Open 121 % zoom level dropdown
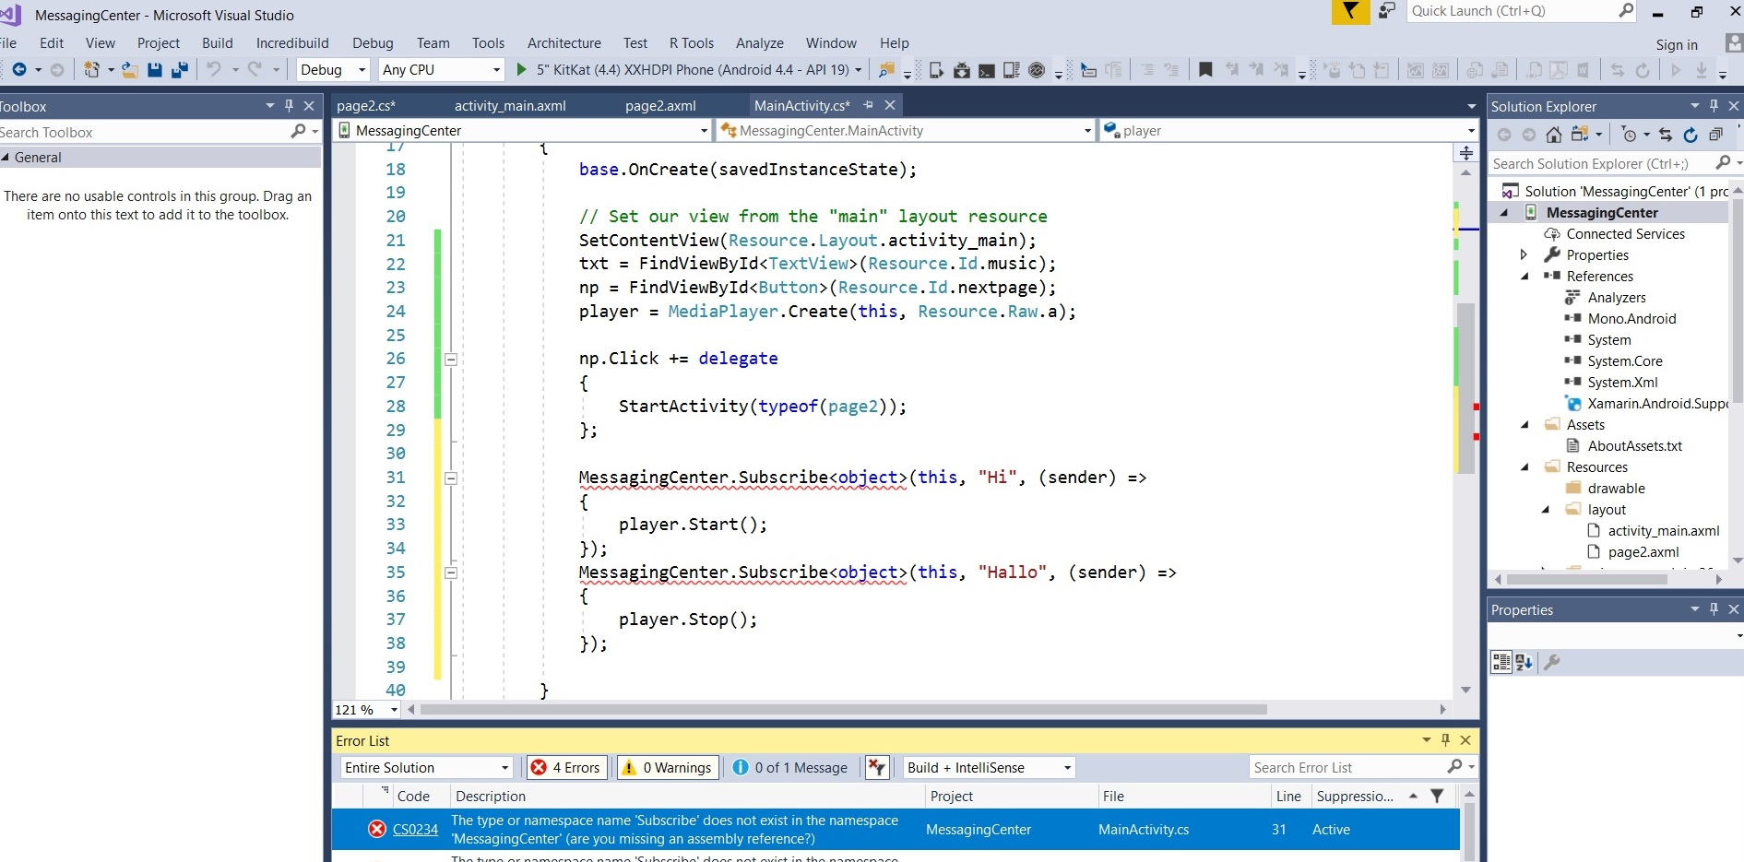Screen dimensions: 1744x862 (x=366, y=709)
